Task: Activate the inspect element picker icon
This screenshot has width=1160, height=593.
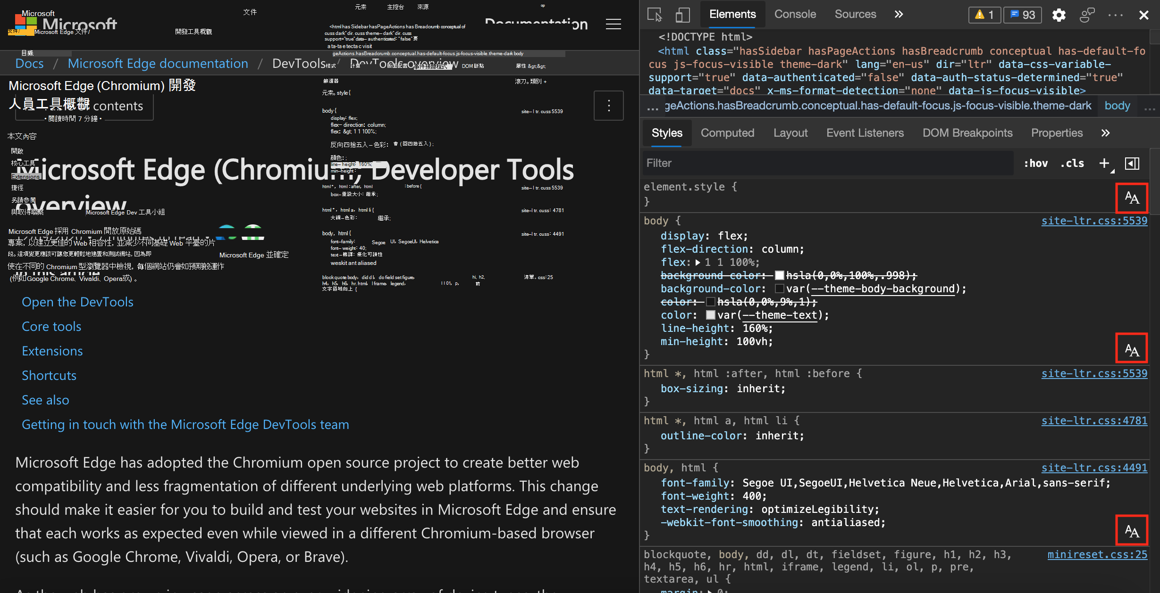Action: [x=655, y=15]
